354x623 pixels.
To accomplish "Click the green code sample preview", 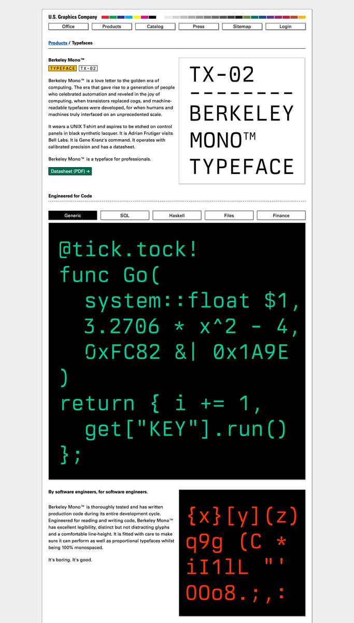I will 177,351.
